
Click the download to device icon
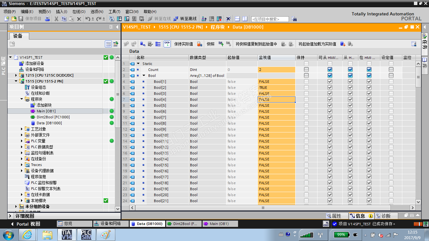click(120, 19)
